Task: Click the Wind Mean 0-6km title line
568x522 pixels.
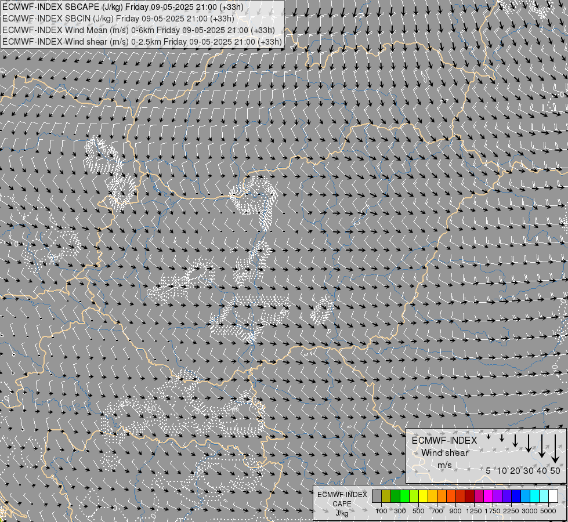Action: pyautogui.click(x=139, y=30)
